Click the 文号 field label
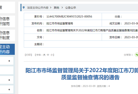The height and width of the screenshot is (94, 138). [40, 37]
